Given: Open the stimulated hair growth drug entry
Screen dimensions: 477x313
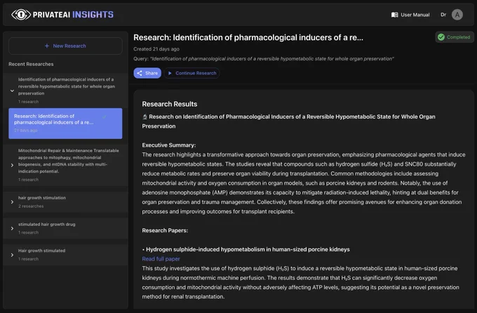Looking at the screenshot, I should point(65,228).
